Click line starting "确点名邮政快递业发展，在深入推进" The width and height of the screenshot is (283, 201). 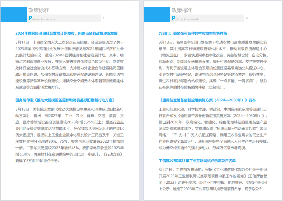[x=69, y=62]
